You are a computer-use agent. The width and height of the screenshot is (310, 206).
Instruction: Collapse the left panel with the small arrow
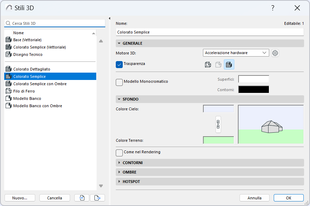point(109,19)
